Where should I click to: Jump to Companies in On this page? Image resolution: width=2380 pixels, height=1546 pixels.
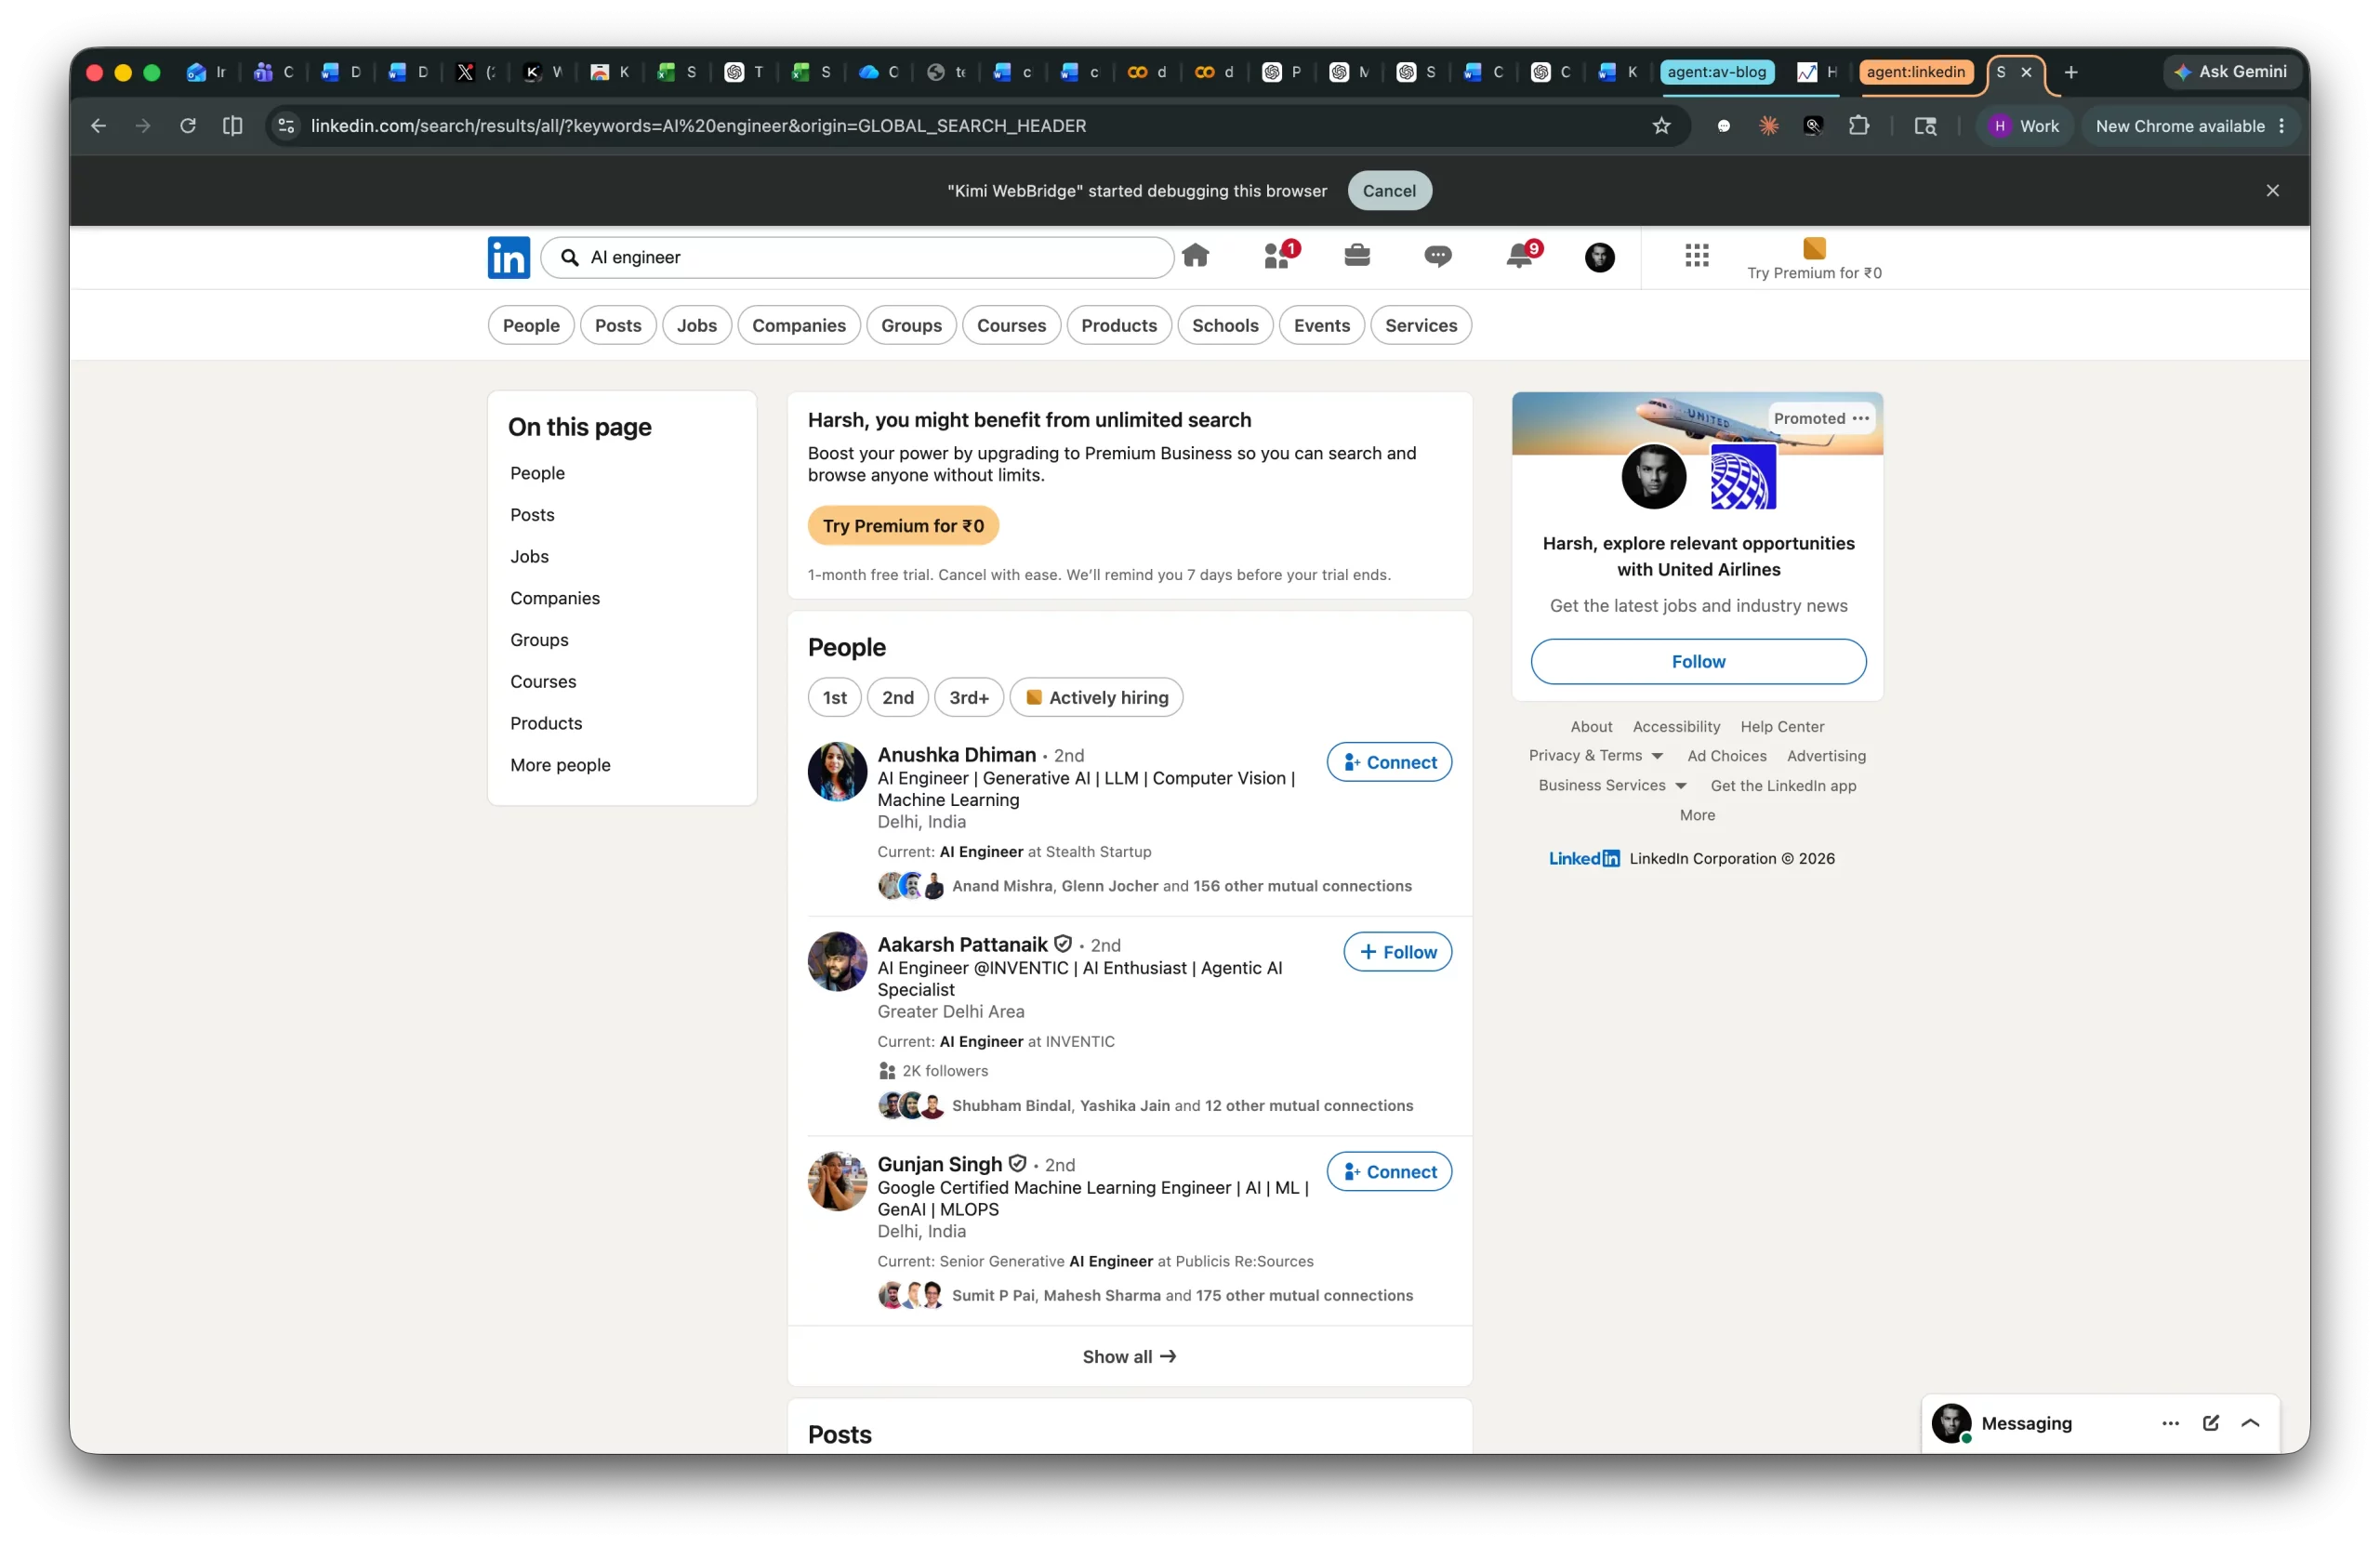[x=555, y=598]
